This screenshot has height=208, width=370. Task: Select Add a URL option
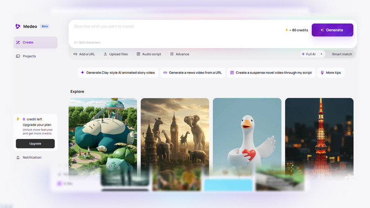click(x=84, y=54)
